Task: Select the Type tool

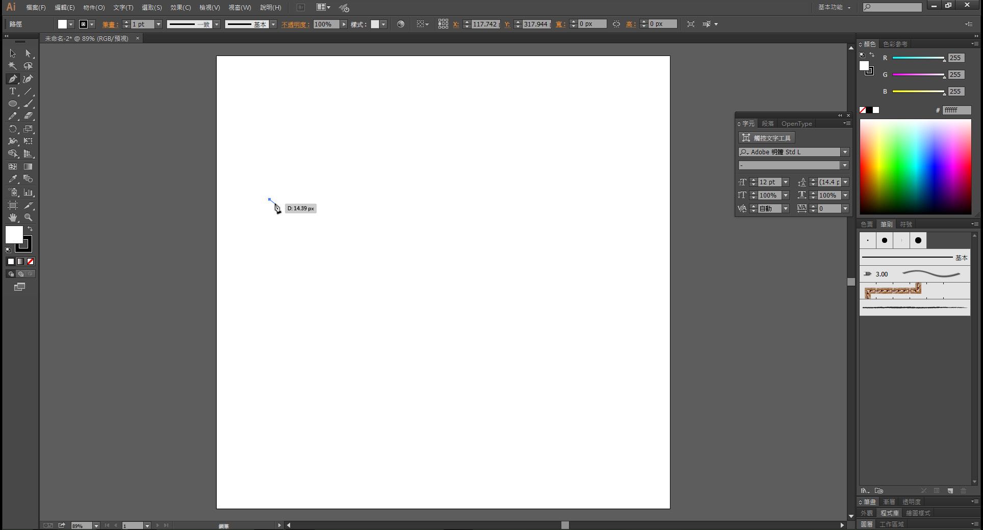Action: coord(13,92)
